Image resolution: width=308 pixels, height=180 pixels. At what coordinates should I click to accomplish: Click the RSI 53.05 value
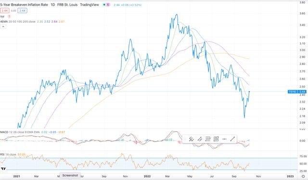tap(22, 154)
